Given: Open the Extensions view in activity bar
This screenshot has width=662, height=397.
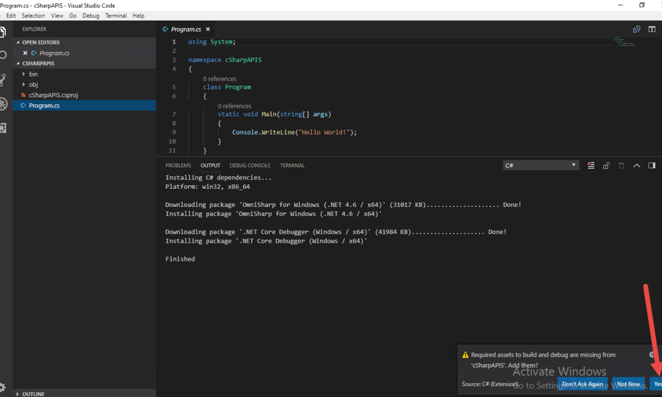Looking at the screenshot, I should 3,128.
